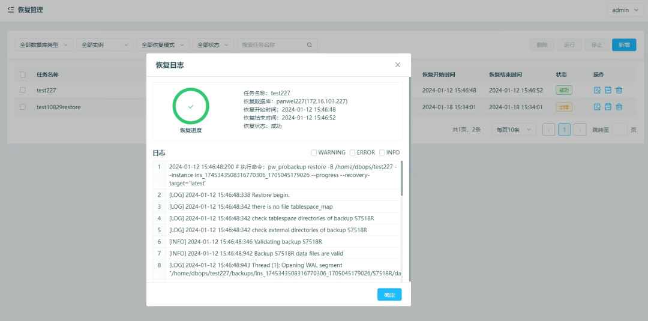Viewport: 648px width, 321px height.
Task: Open the 全部恢复模式 dropdown
Action: (163, 45)
